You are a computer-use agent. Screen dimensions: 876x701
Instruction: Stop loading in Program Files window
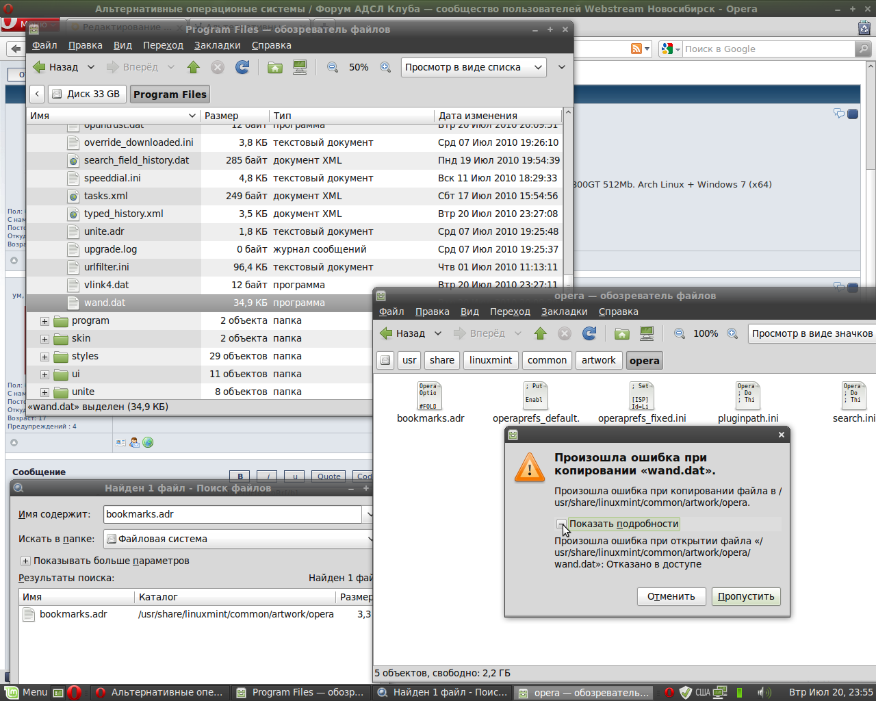[218, 67]
